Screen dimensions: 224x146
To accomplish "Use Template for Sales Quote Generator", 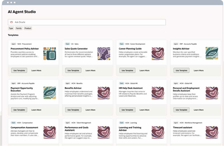I will 73,71.
